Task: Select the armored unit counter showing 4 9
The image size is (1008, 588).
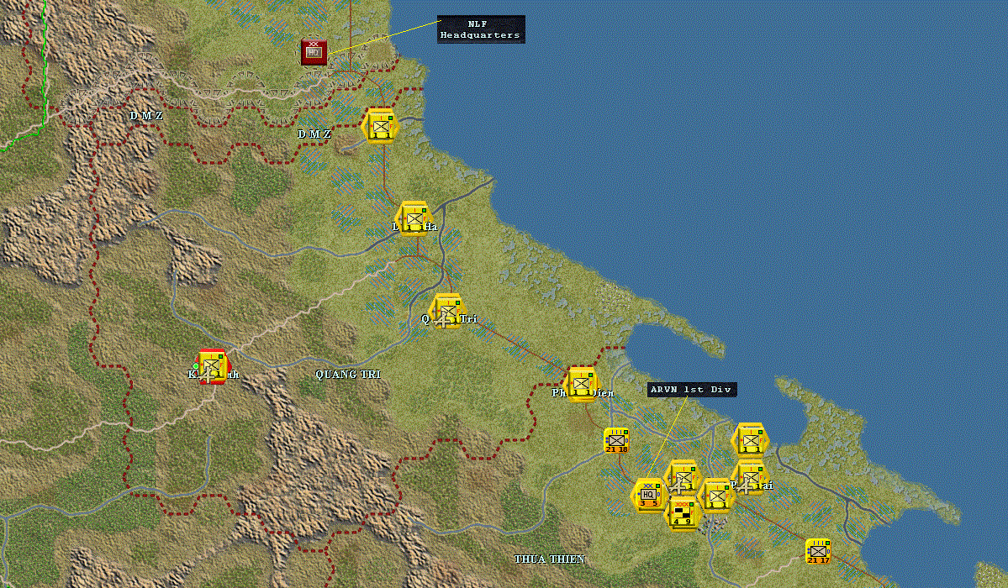Action: point(683,513)
